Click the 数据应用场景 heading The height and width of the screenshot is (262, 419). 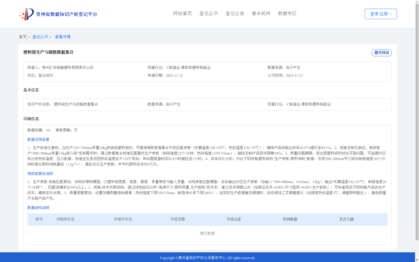(38, 140)
